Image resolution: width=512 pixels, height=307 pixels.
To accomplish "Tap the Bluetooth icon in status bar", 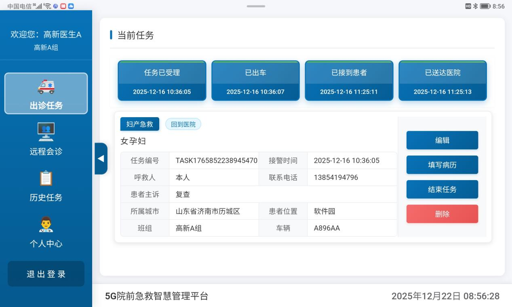I will point(475,6).
